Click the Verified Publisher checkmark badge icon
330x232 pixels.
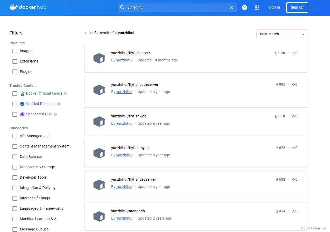coord(22,104)
